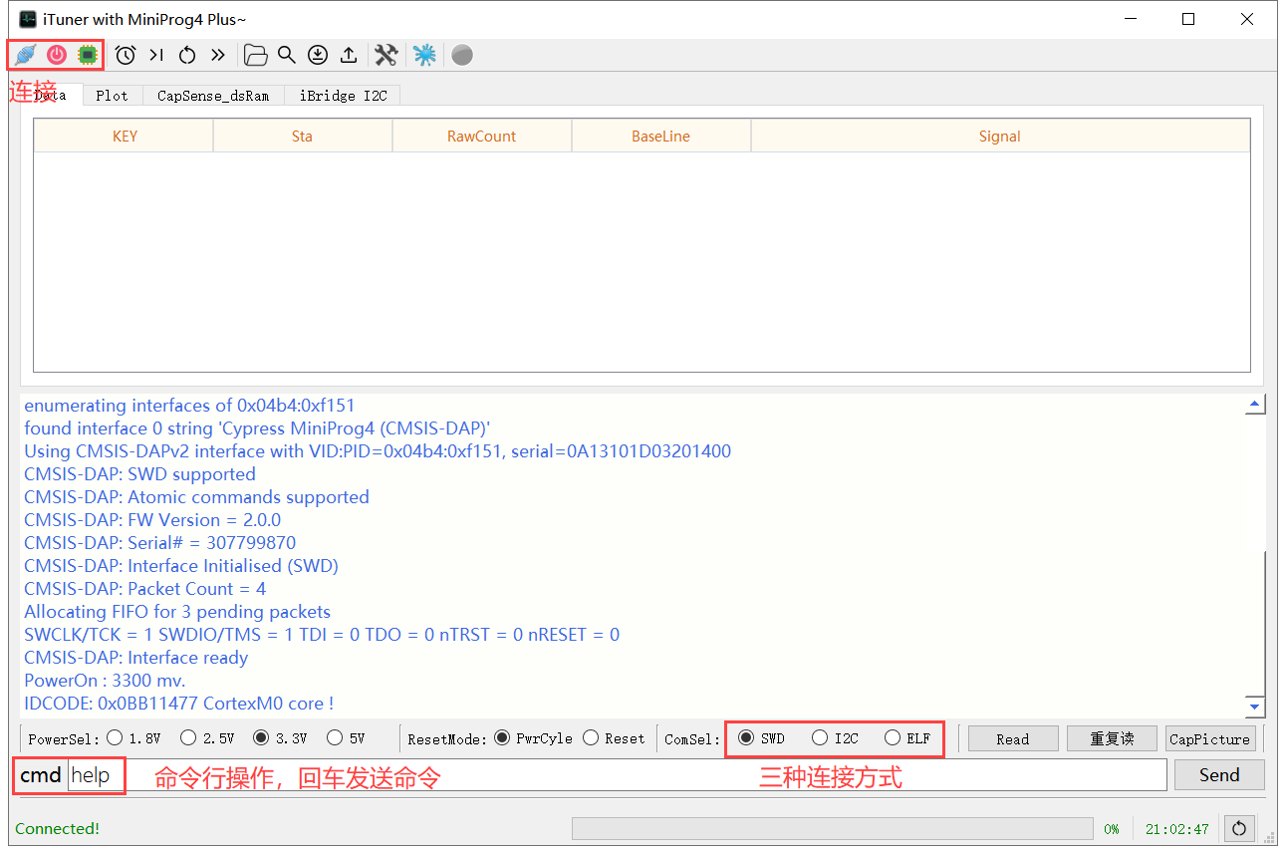This screenshot has width=1286, height=854.
Task: Click the 重复读 button
Action: coord(1112,738)
